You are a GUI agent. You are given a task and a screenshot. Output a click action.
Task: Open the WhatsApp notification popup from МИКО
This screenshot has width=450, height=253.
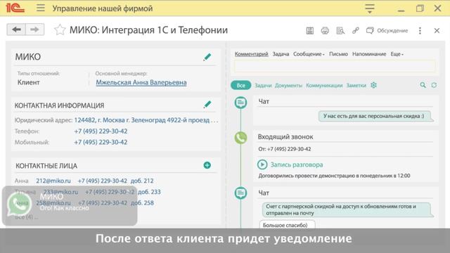point(70,206)
